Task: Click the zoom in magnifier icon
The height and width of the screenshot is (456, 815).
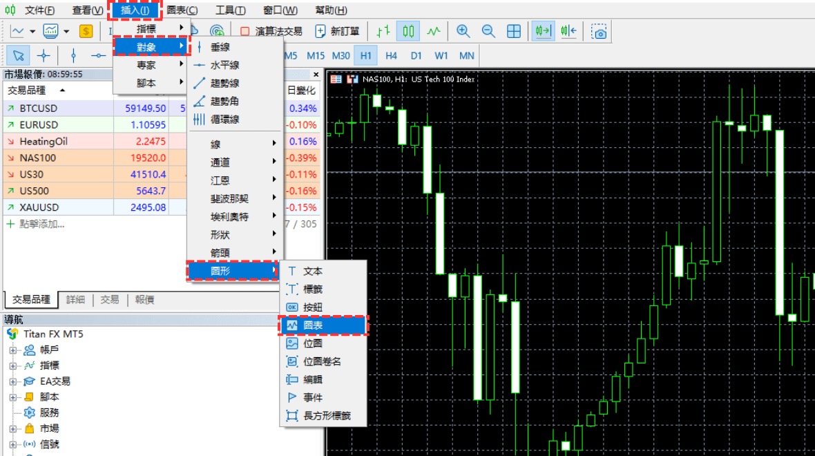Action: (x=463, y=31)
